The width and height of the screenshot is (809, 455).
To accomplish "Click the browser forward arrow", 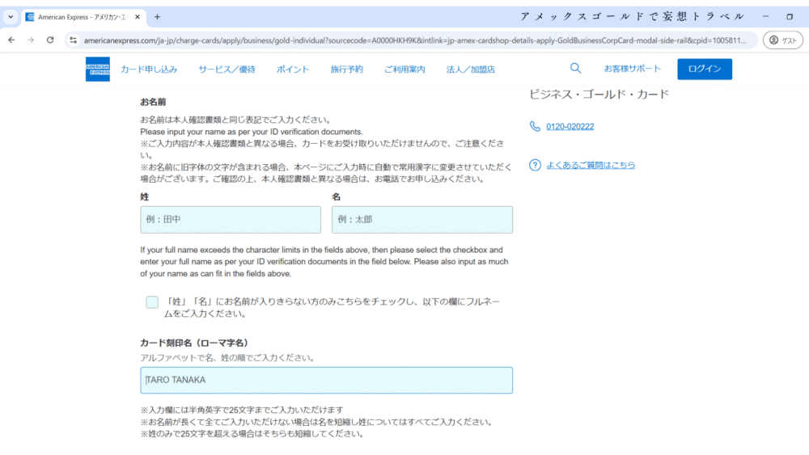I will [31, 40].
